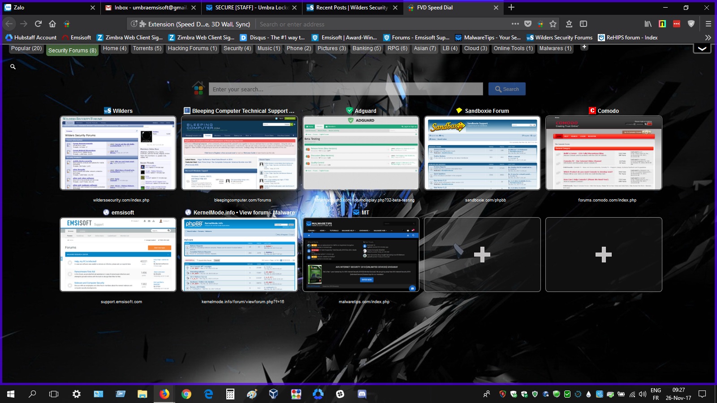Screen dimensions: 717x403
Task: Select the Pictures (3) group
Action: click(332, 48)
